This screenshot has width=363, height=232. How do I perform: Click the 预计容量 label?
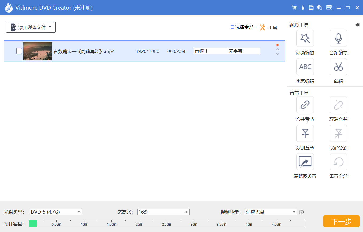14,224
